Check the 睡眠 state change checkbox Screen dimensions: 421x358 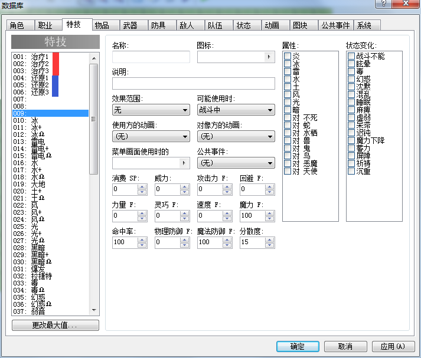tap(351, 102)
